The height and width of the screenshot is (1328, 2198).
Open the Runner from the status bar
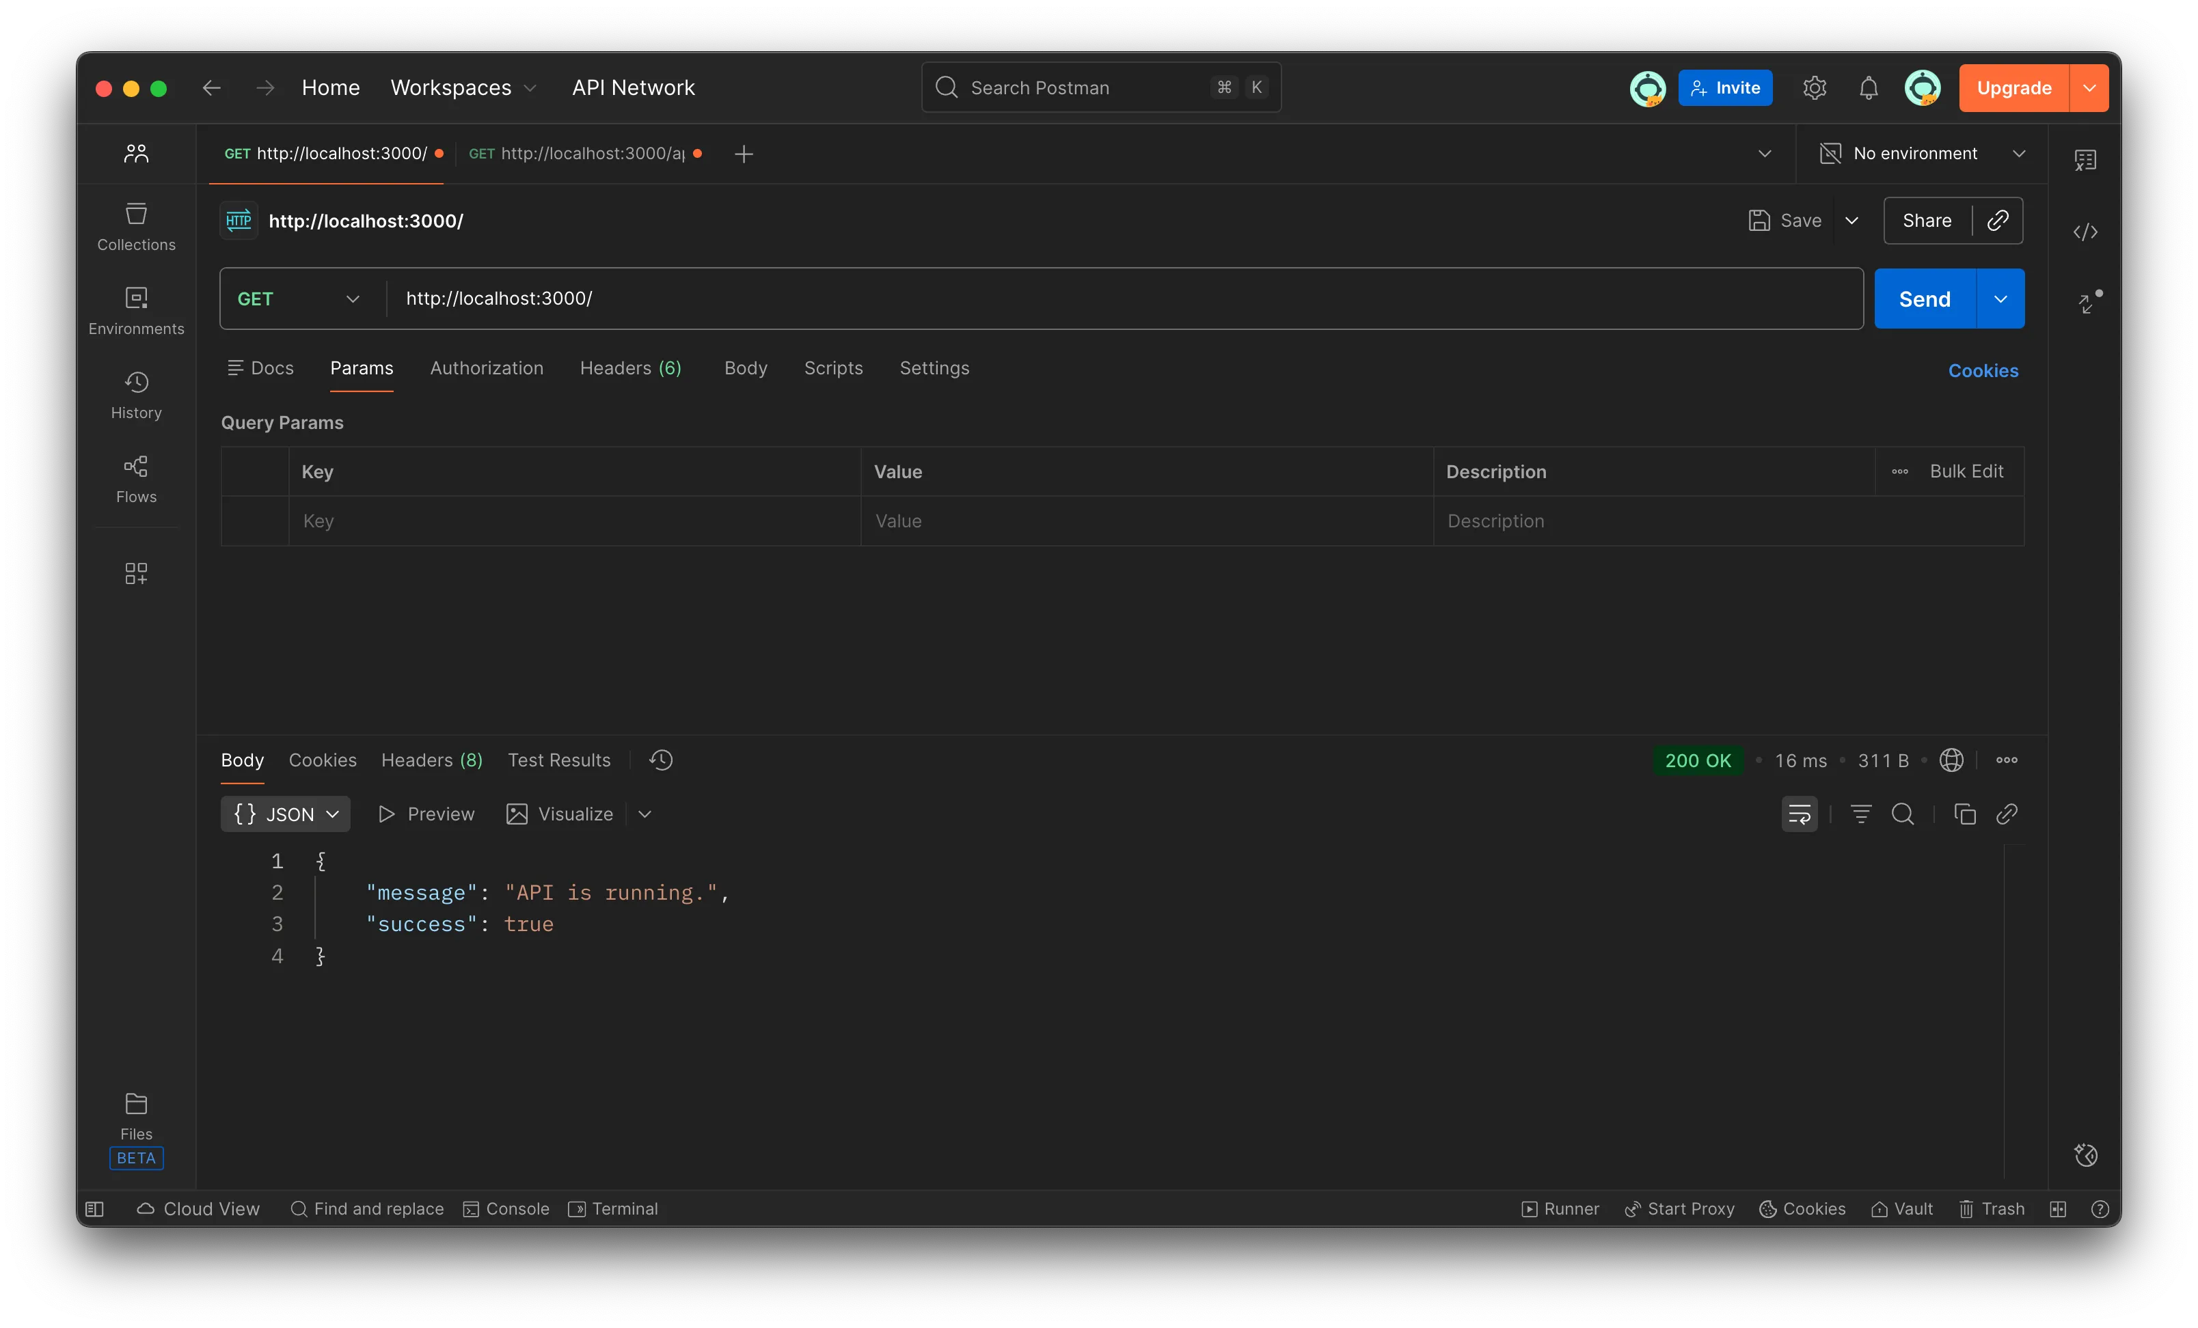pyautogui.click(x=1559, y=1208)
